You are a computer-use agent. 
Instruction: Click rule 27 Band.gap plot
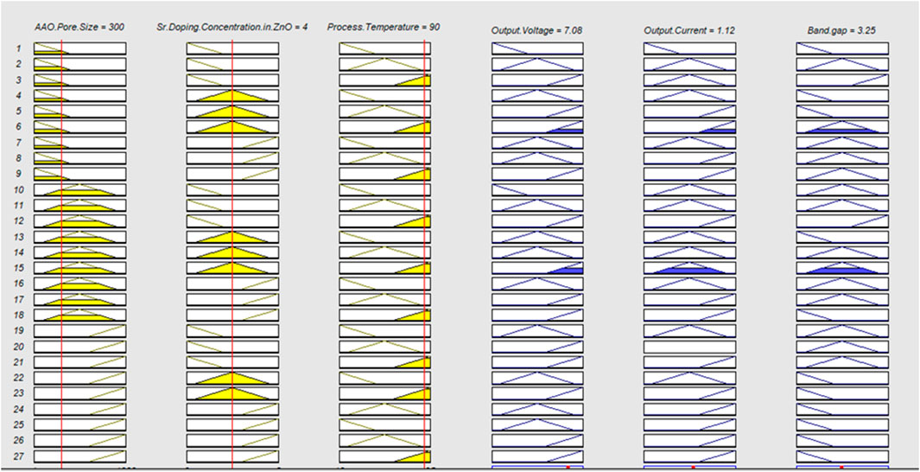pos(842,456)
